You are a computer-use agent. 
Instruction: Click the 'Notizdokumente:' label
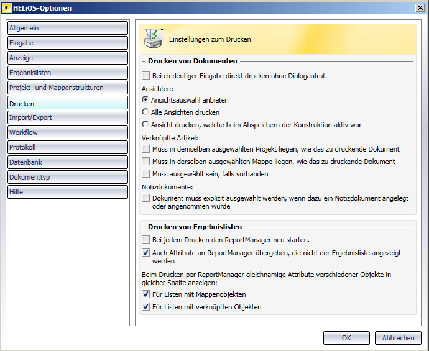[167, 187]
